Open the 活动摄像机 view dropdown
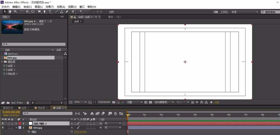The width and height of the screenshot is (280, 135). pos(164,102)
